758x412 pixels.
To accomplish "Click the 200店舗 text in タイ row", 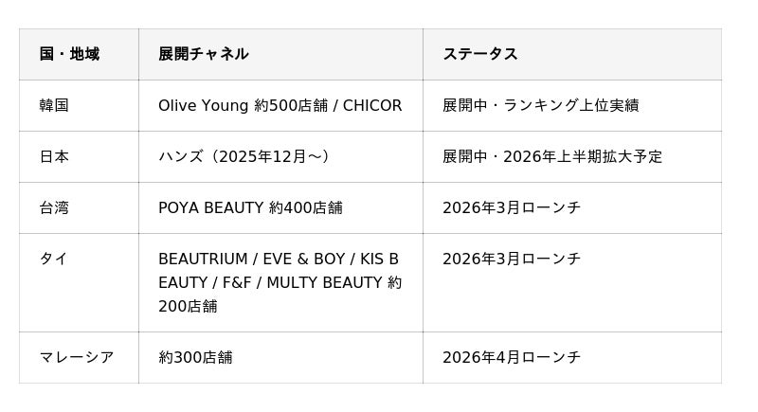I will point(188,306).
